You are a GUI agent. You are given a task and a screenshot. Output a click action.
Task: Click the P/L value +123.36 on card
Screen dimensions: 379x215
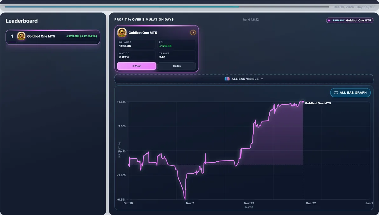point(165,46)
